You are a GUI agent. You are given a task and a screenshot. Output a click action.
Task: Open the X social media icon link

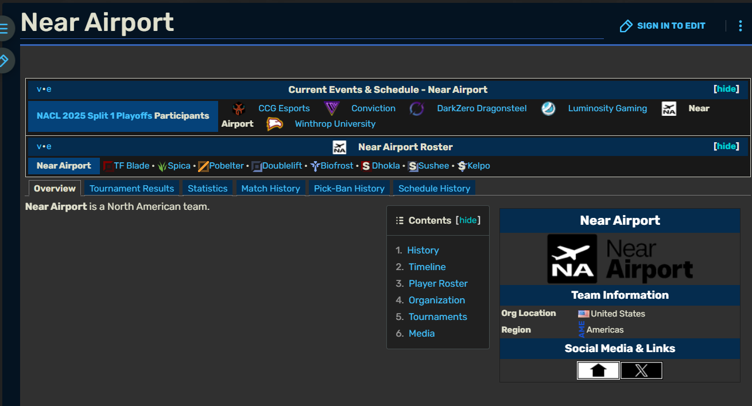tap(641, 370)
